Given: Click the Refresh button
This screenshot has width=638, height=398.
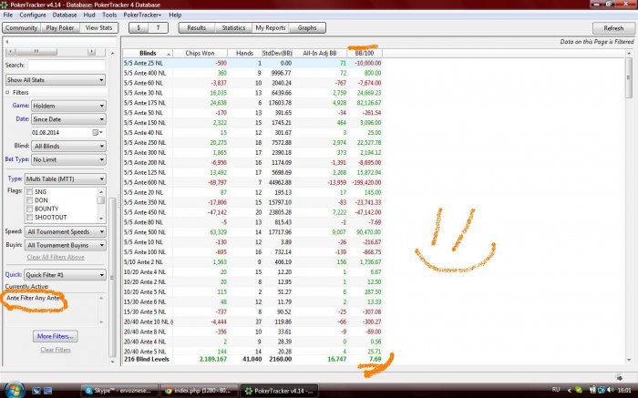Looking at the screenshot, I should (607, 28).
